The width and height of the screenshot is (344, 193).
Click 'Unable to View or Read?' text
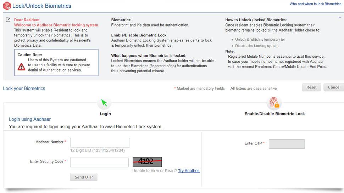[155, 171]
